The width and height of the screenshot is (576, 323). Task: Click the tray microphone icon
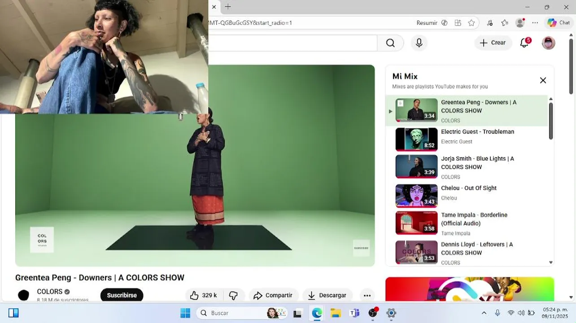[497, 313]
